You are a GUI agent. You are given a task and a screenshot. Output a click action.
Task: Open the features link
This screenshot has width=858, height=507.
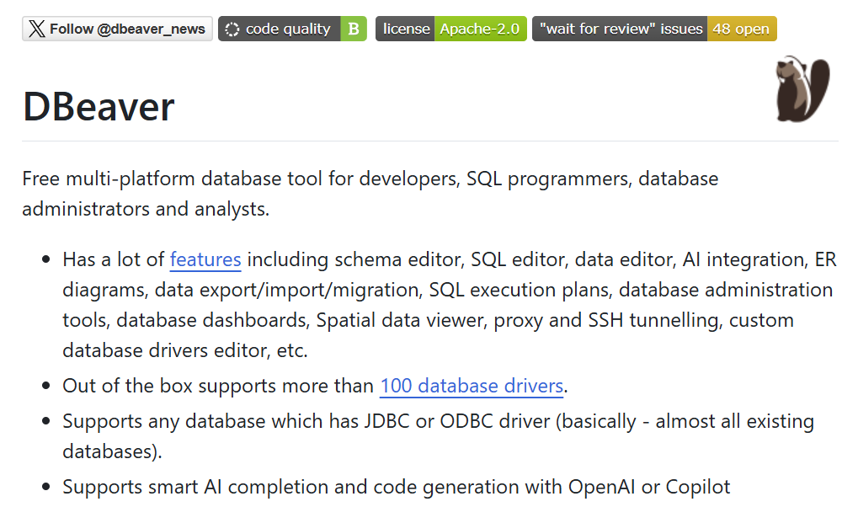(205, 259)
